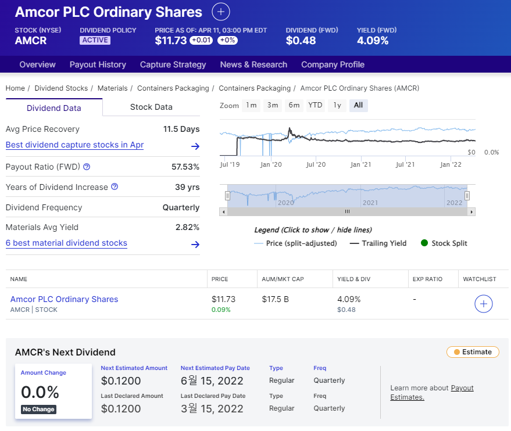Open the Company Profile tab
Viewport: 511px width, 431px height.
click(x=333, y=64)
